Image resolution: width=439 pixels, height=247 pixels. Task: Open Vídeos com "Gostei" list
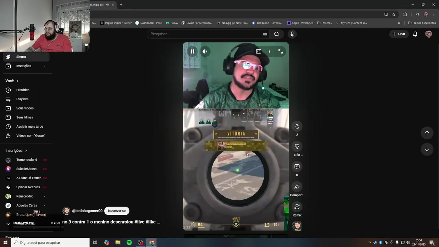(27, 136)
